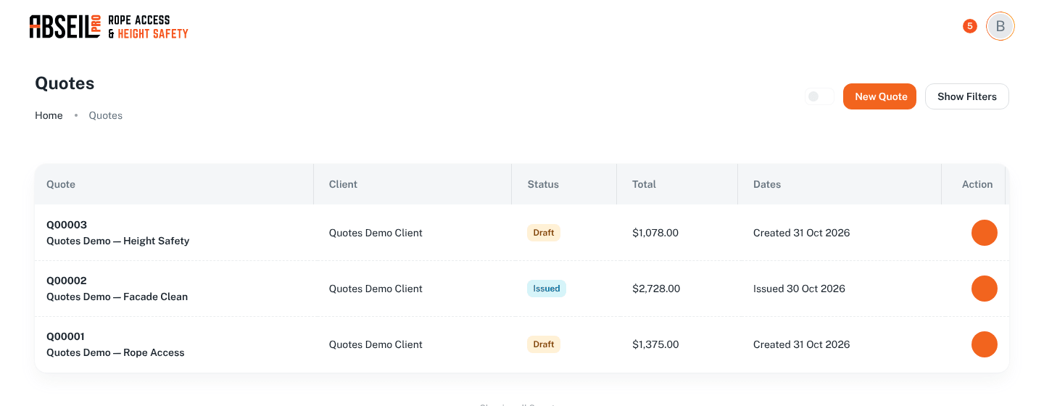Click the Show Filters button
The image size is (1044, 406).
[967, 96]
